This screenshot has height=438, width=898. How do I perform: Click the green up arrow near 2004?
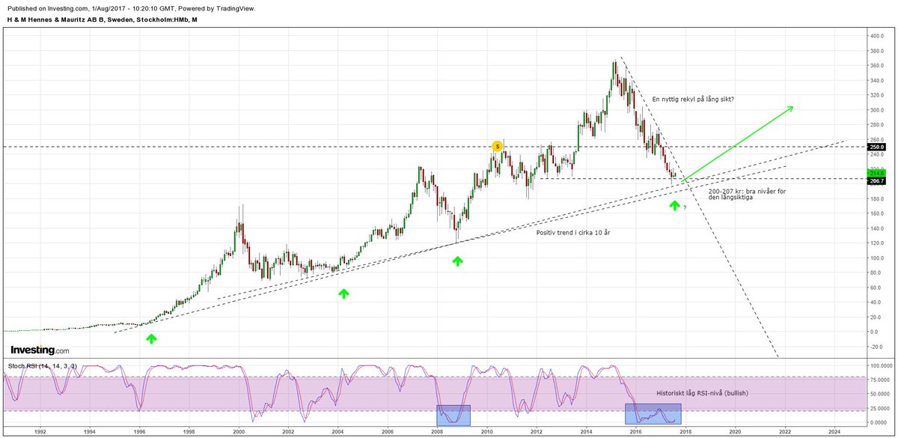pos(343,293)
